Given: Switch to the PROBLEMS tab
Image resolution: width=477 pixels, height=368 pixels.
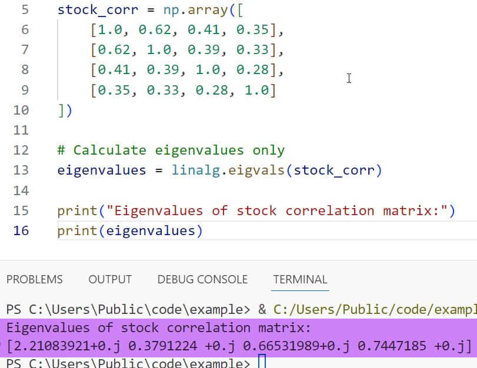Looking at the screenshot, I should coord(34,279).
